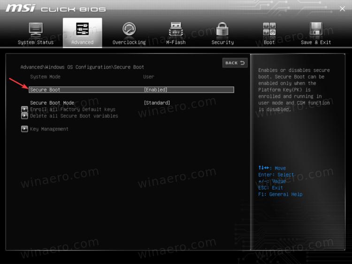Viewport: 352px width, 264px height.
Task: Click the Secure Boot help description text
Action: (x=294, y=90)
